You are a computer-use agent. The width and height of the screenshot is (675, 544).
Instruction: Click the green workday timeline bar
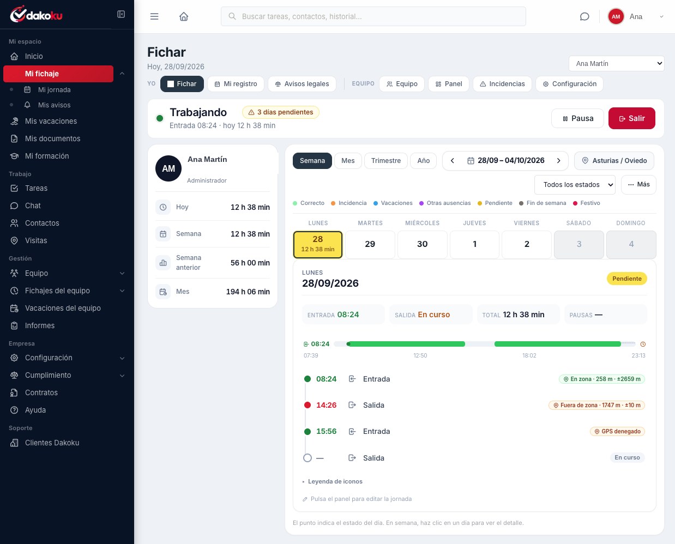point(484,344)
